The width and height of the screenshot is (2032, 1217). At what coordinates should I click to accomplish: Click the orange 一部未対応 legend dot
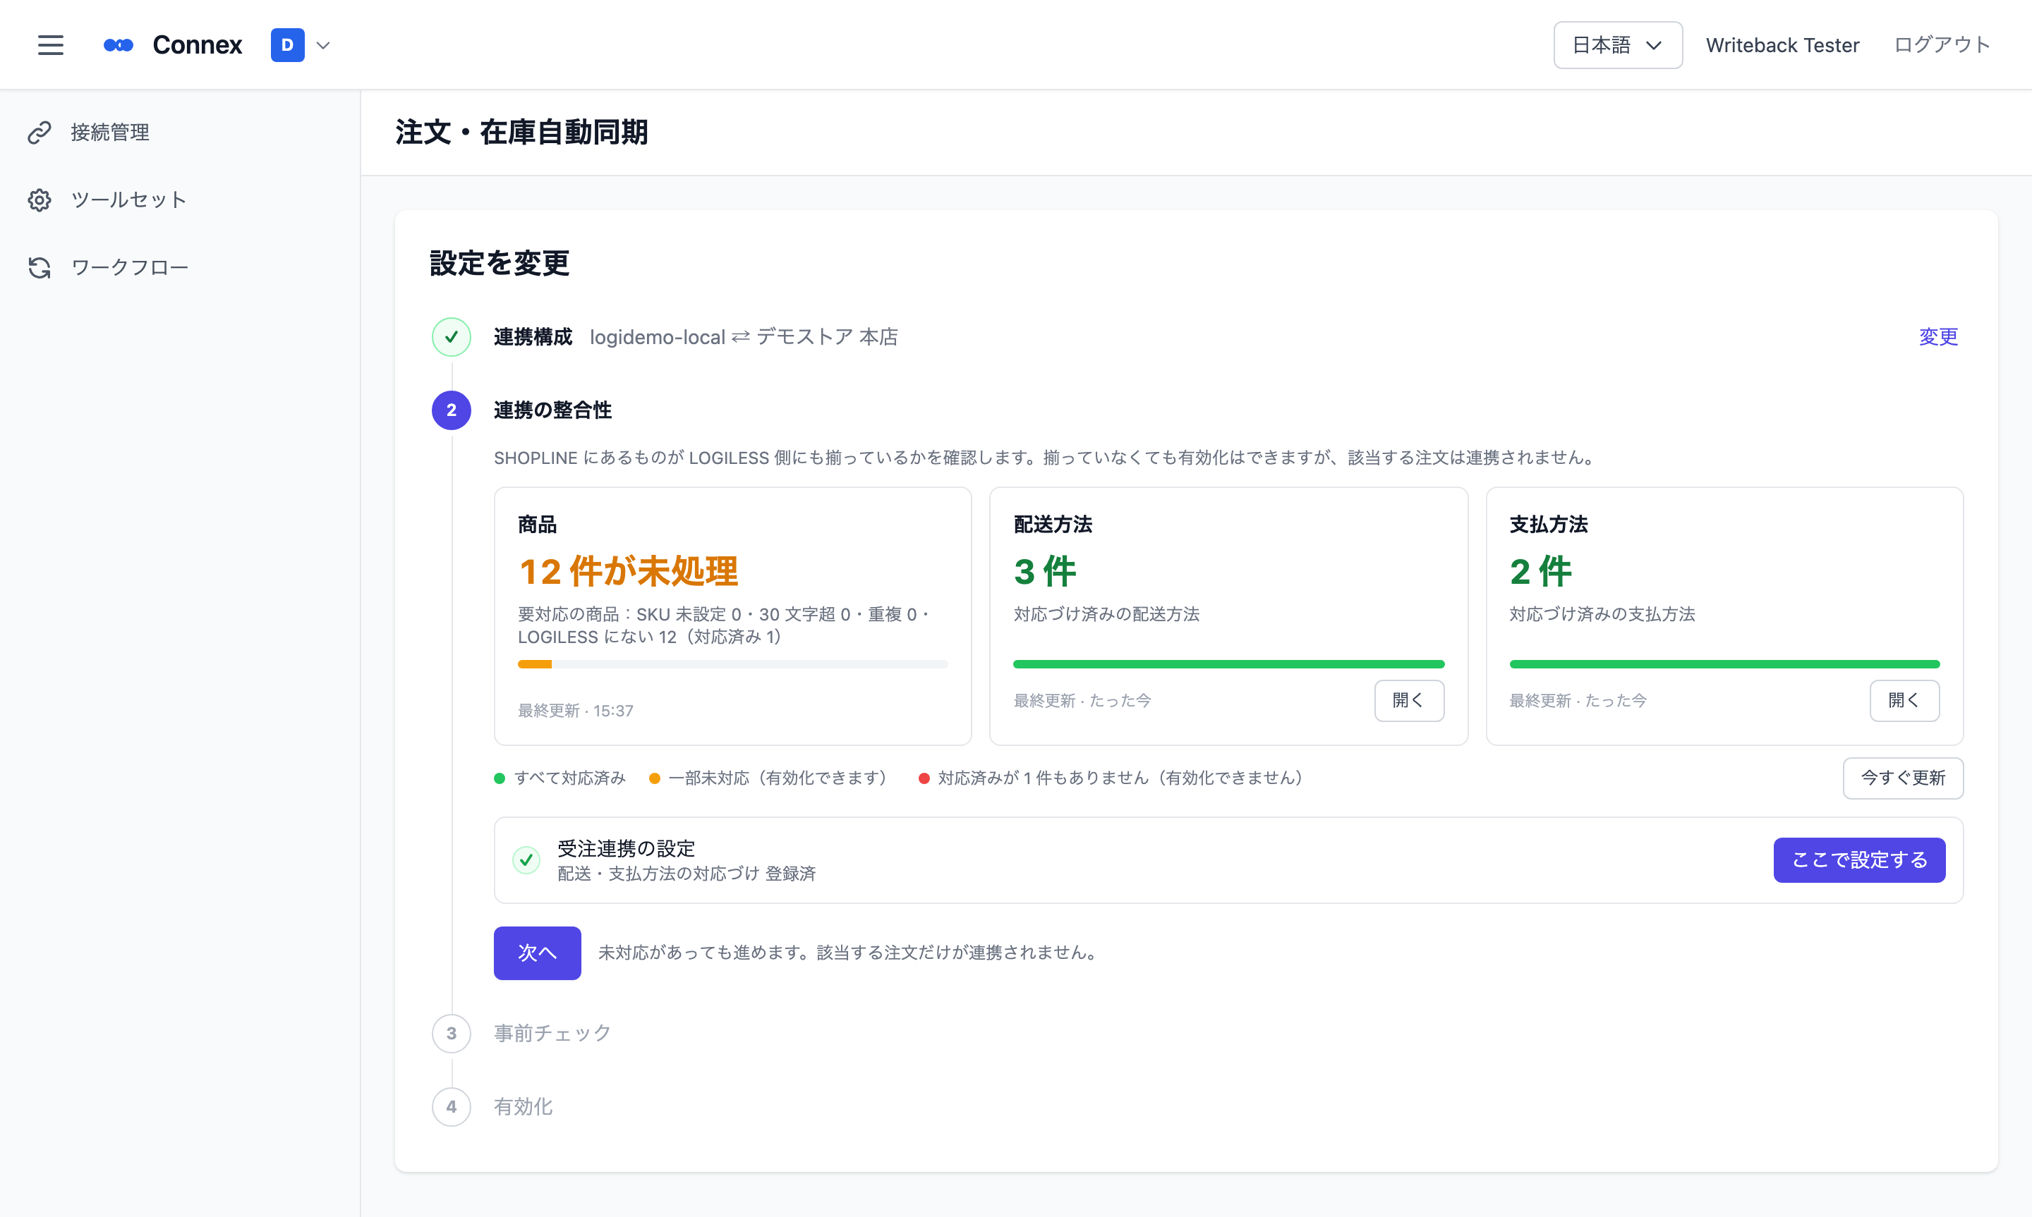click(654, 778)
